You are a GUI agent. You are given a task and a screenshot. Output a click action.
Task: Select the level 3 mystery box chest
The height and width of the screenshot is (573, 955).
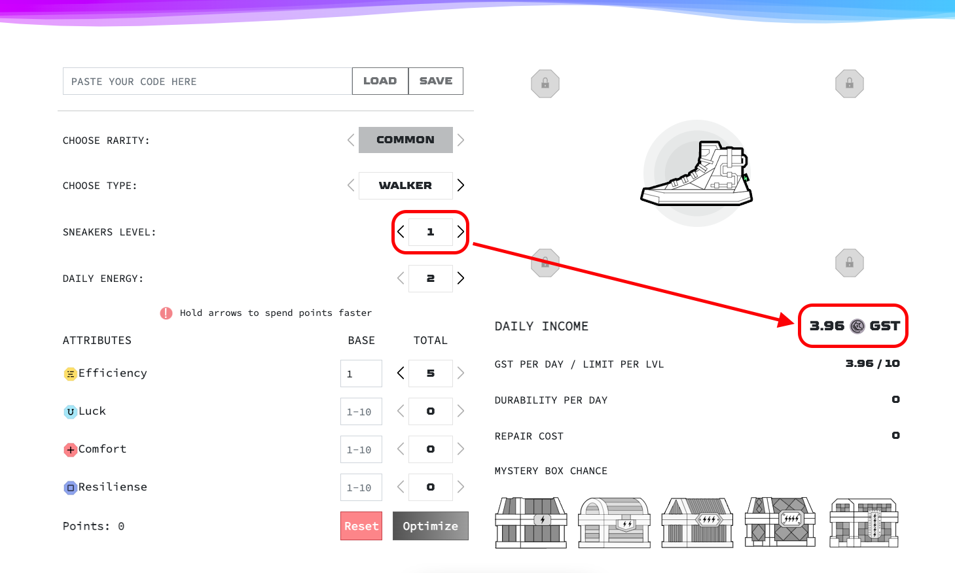click(697, 522)
